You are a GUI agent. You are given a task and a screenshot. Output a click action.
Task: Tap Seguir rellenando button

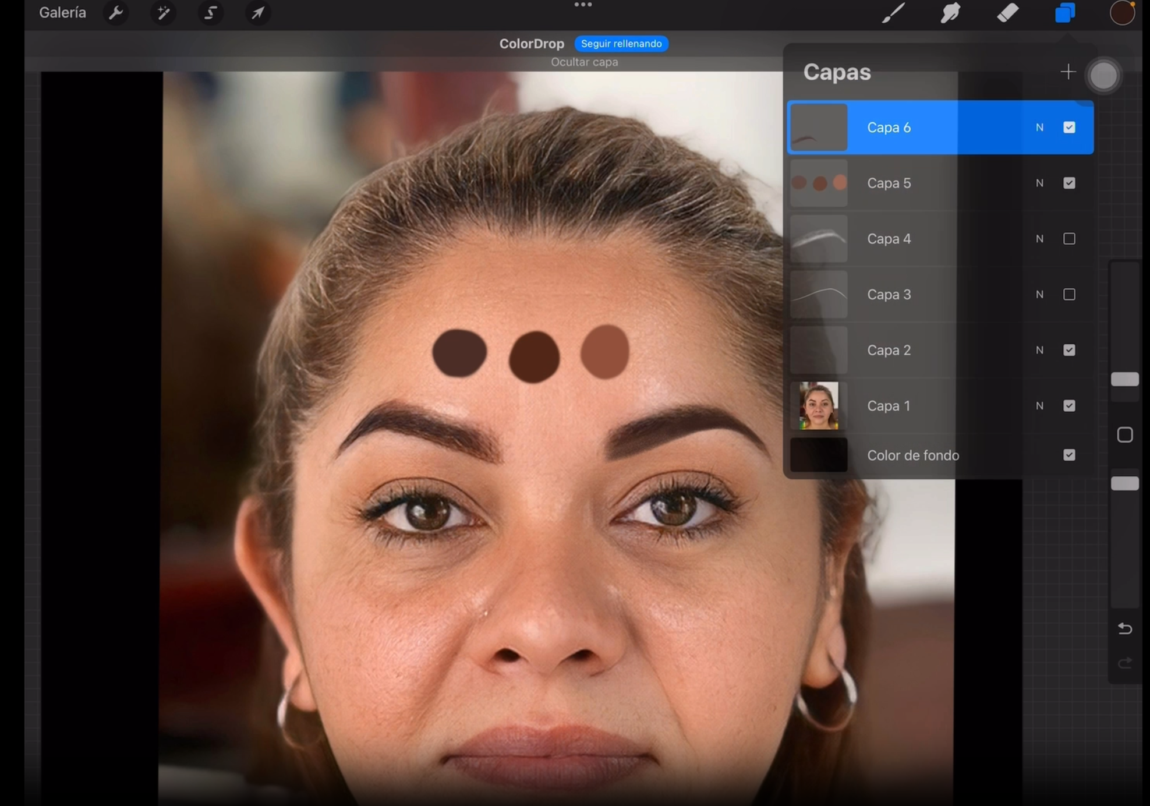tap(621, 44)
